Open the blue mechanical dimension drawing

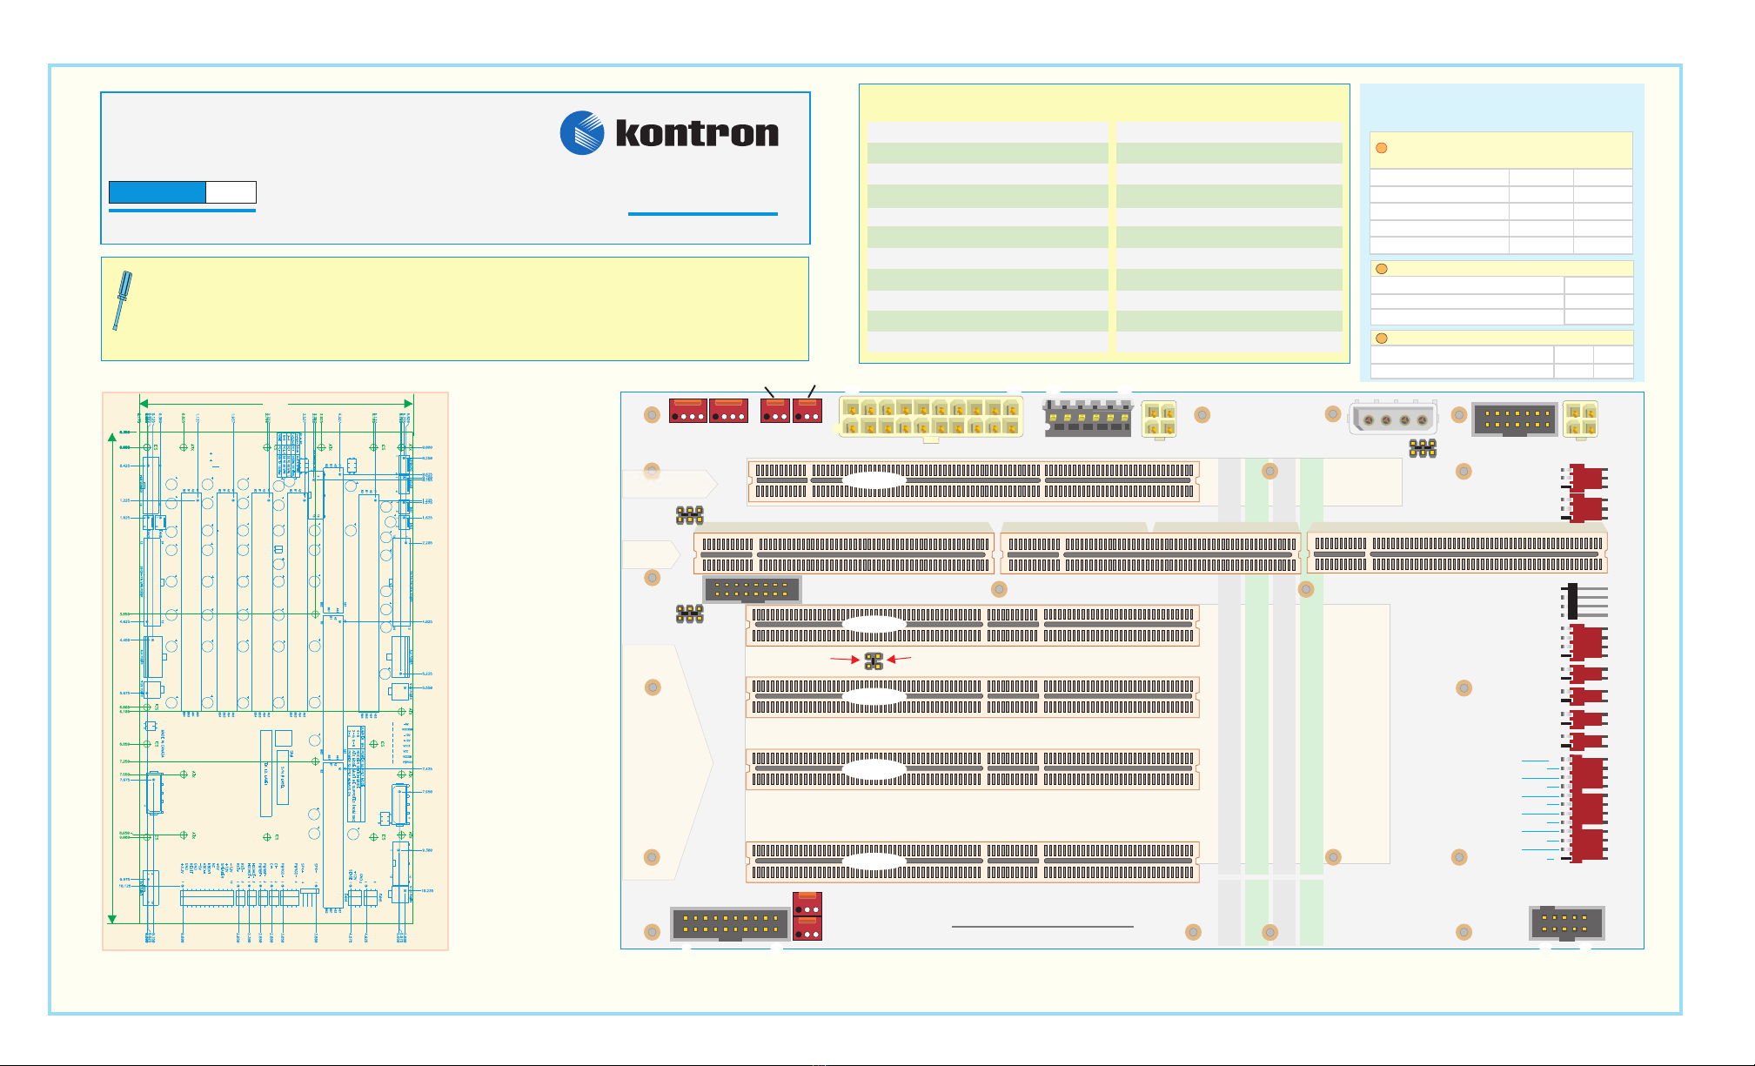(275, 671)
